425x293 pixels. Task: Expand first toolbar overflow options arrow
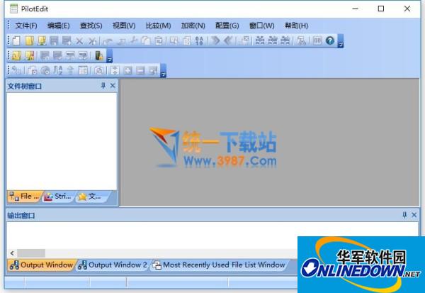(341, 41)
